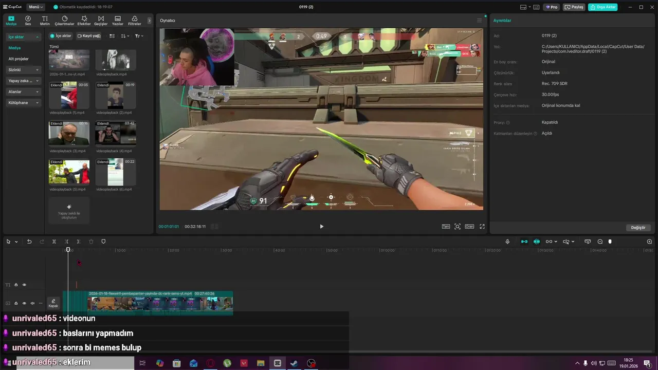658x370 pixels.
Task: Open the Çıkartmalar stickers tab
Action: click(x=64, y=21)
